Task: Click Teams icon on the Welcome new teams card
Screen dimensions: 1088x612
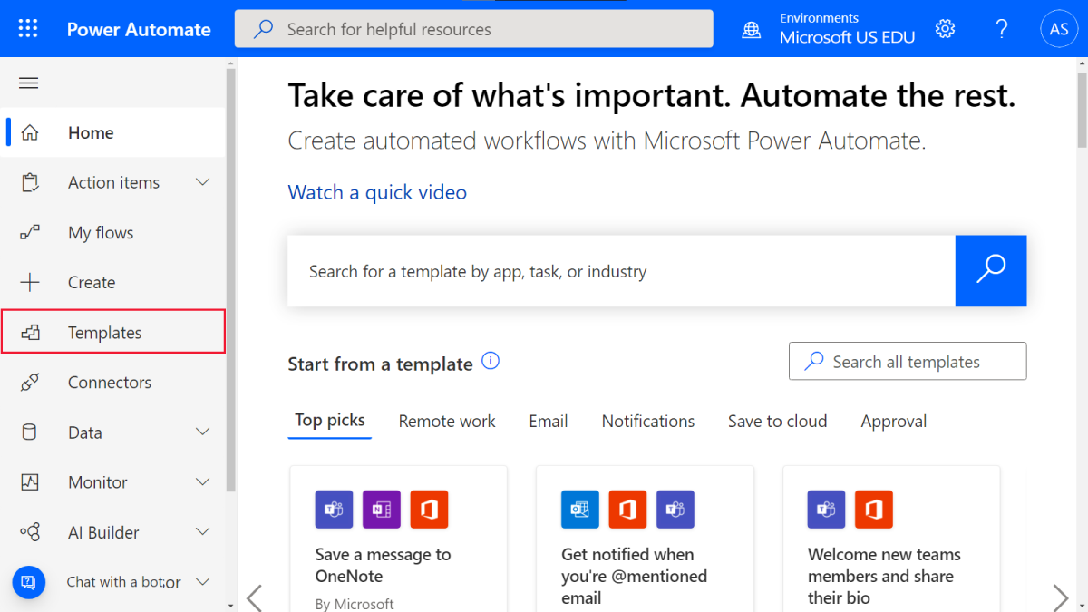Action: (826, 510)
